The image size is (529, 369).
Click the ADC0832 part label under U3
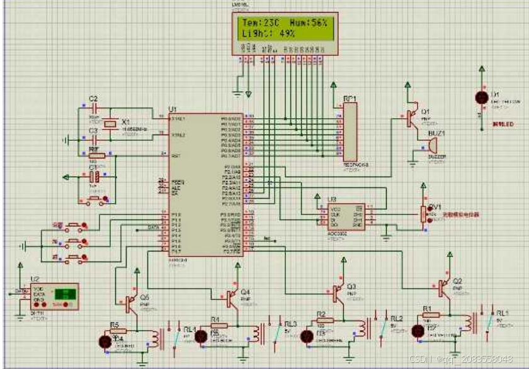coord(338,234)
